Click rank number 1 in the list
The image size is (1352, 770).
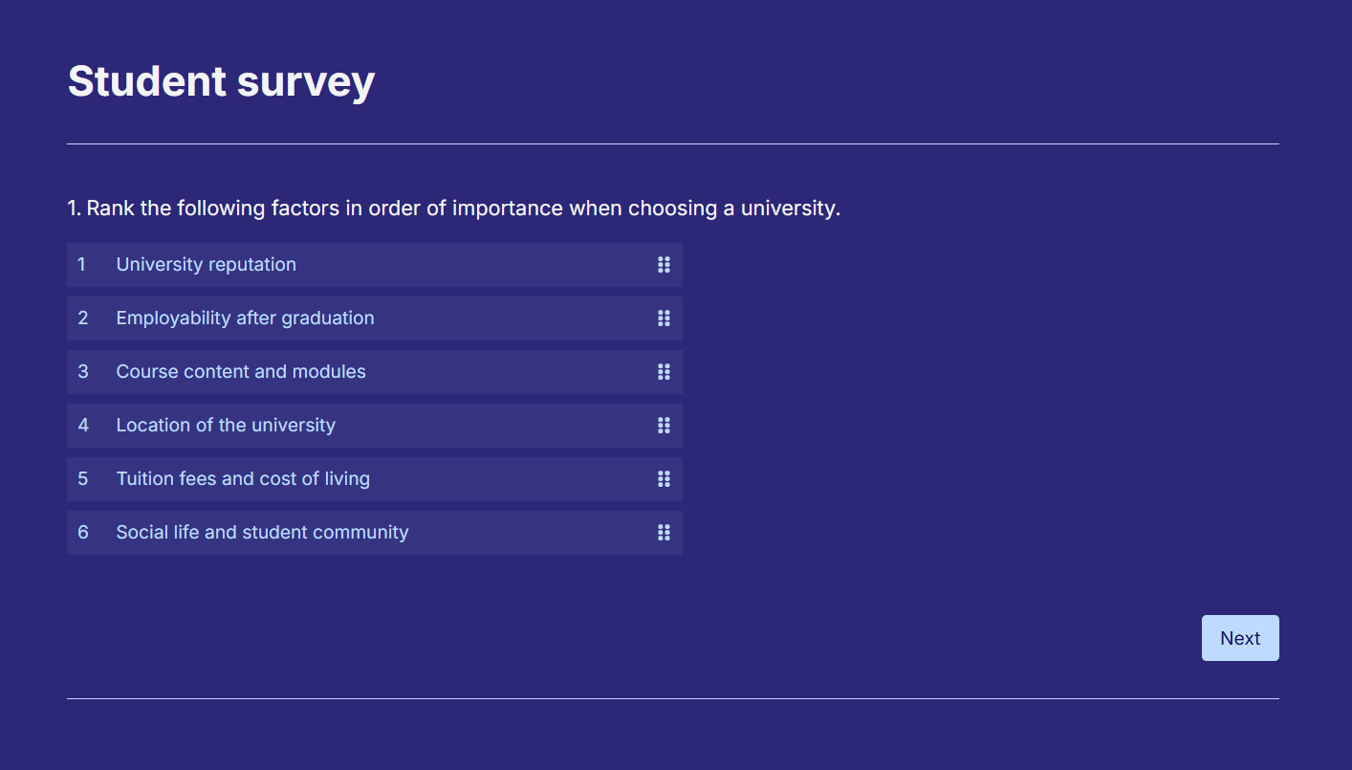point(82,265)
